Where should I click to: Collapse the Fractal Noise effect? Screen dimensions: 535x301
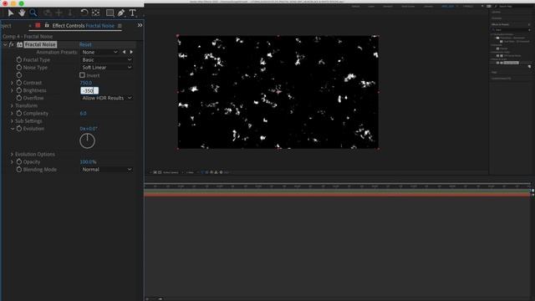pos(5,44)
